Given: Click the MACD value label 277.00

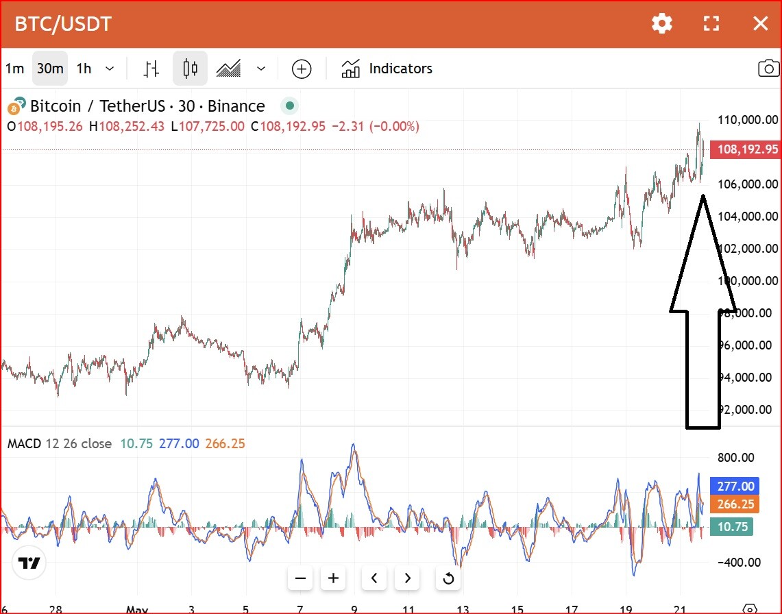Looking at the screenshot, I should click(x=735, y=486).
